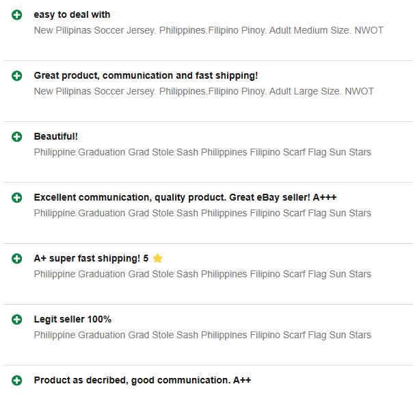Click the "easy to deal with" feedback comment

(x=72, y=15)
